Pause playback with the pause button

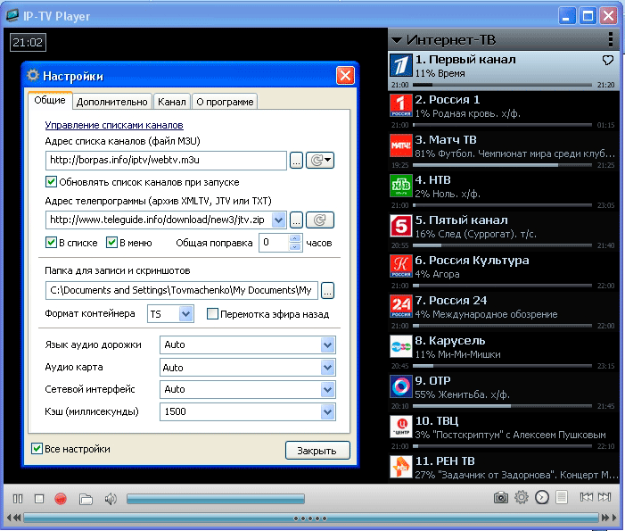click(x=18, y=499)
